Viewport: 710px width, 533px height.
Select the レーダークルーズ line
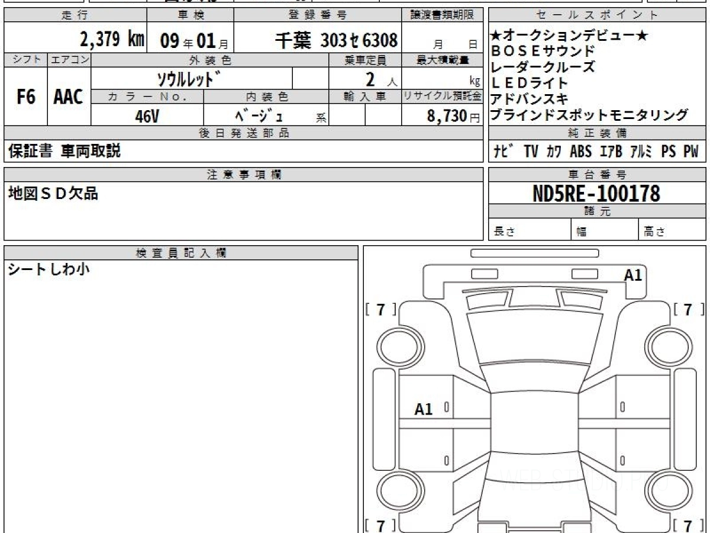pyautogui.click(x=543, y=67)
